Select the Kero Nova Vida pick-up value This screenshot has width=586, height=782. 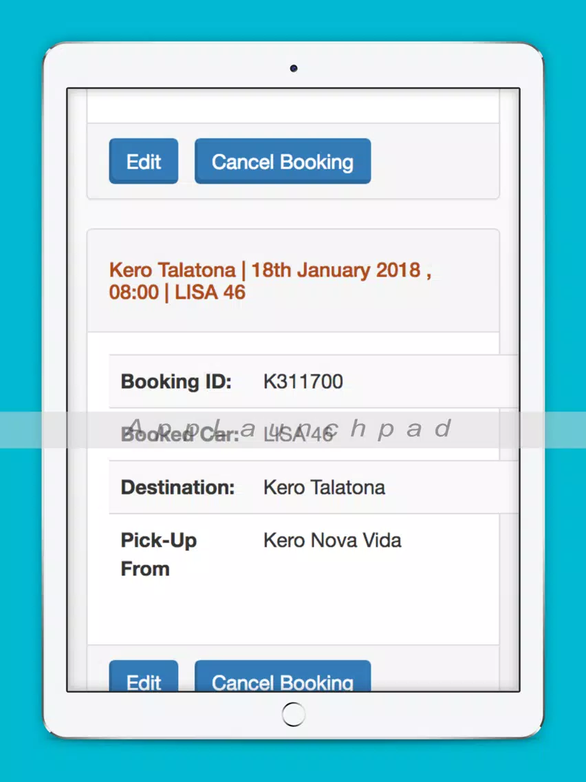[x=332, y=540]
